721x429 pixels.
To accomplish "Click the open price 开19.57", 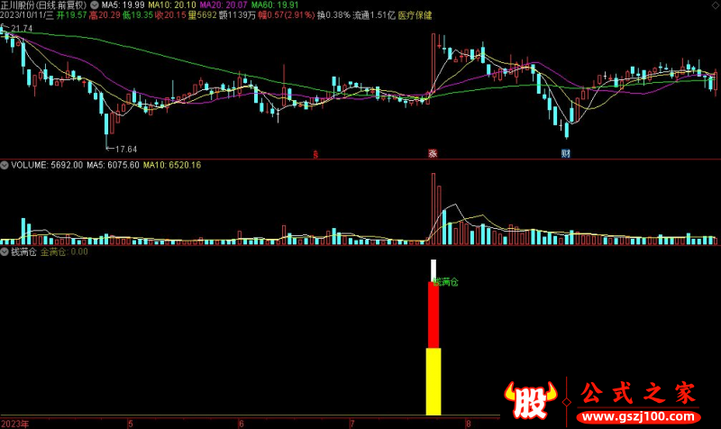I will click(x=72, y=15).
